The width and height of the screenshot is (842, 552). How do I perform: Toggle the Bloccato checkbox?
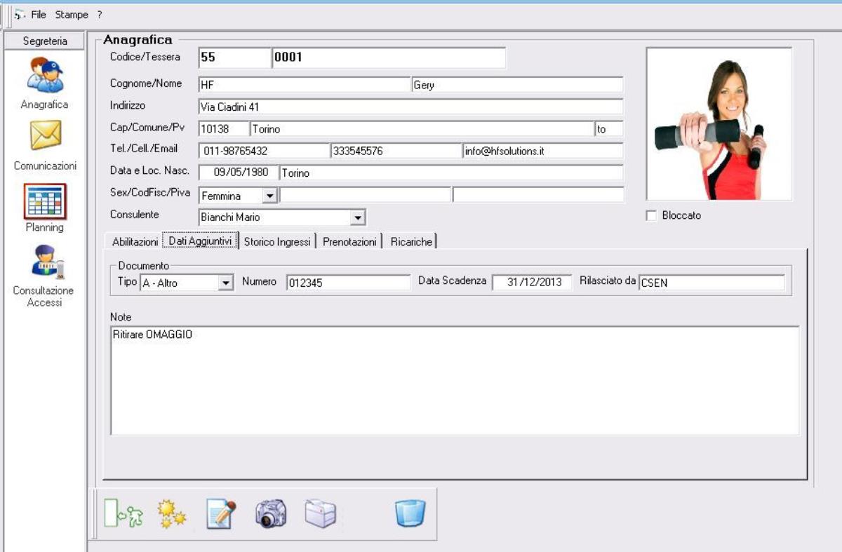coord(650,216)
